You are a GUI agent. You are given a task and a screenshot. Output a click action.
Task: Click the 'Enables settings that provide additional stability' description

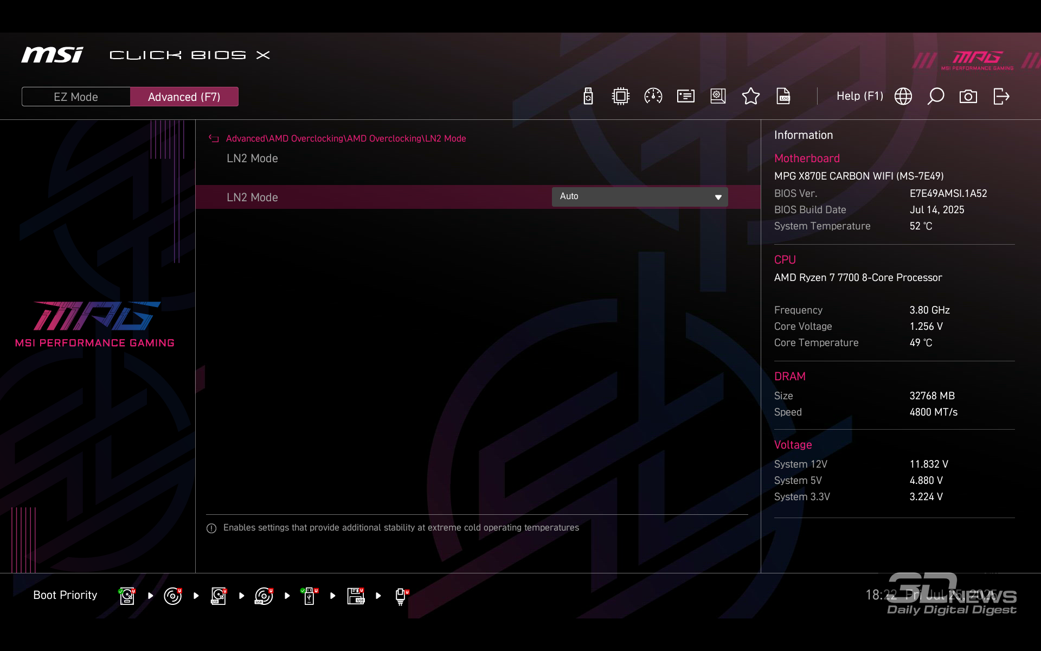401,528
